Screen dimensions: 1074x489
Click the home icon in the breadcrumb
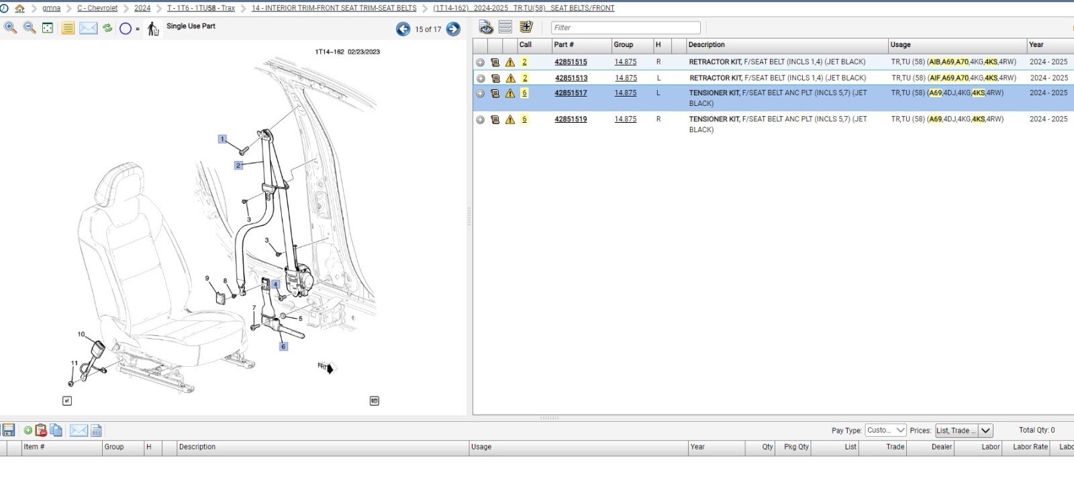point(19,8)
